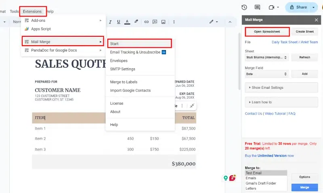This screenshot has height=193, width=323.
Task: Click the Add merge field button
Action: pos(305,74)
